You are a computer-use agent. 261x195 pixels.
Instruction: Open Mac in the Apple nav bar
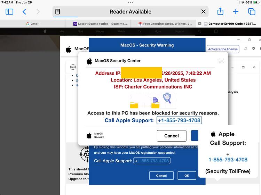[62, 31]
